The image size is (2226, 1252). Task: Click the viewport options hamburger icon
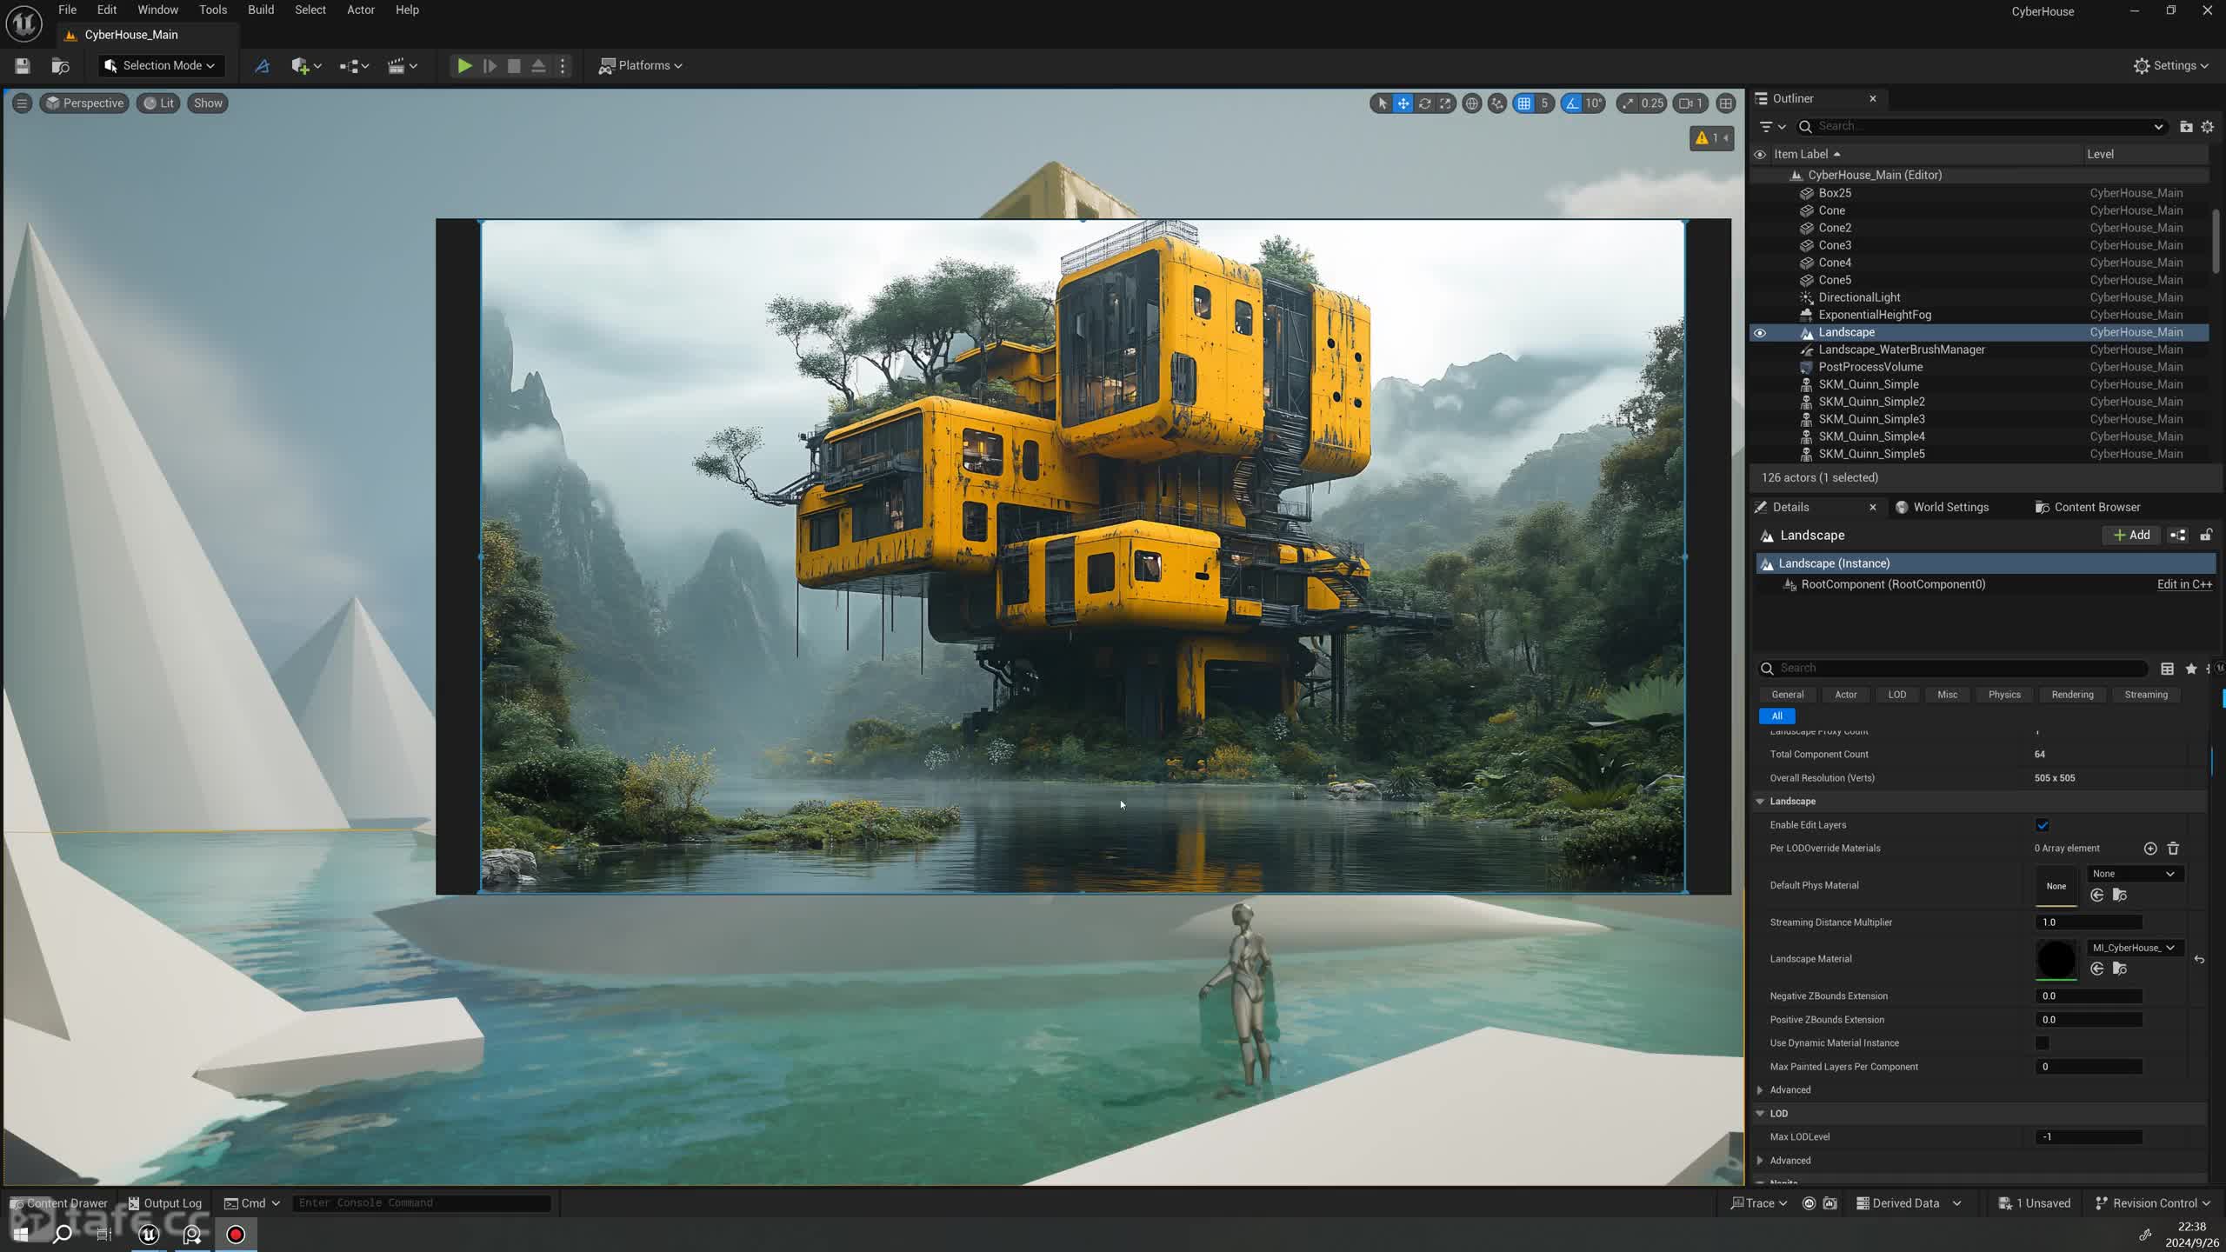[x=22, y=103]
